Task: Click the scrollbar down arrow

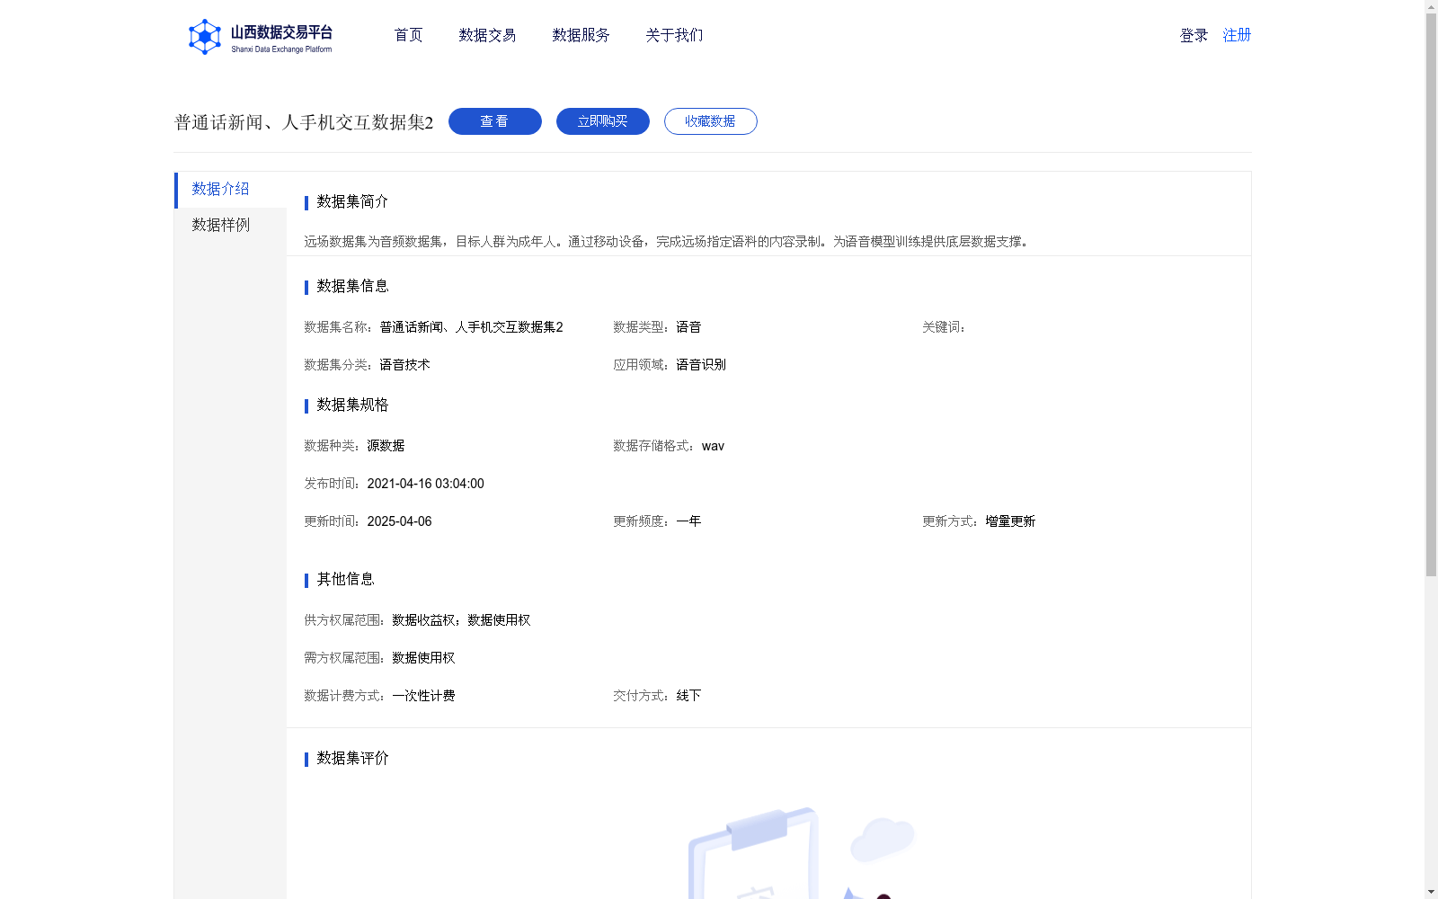Action: pyautogui.click(x=1431, y=892)
